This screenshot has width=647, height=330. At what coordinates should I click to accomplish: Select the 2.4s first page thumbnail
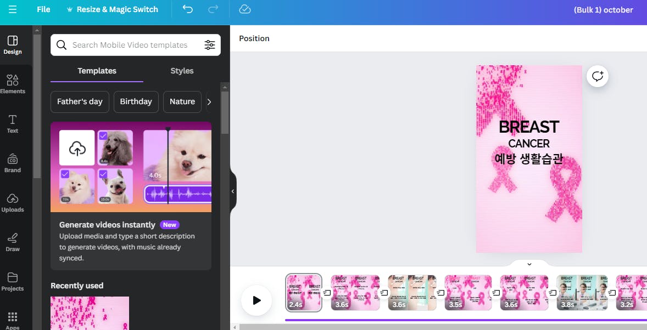coord(304,292)
